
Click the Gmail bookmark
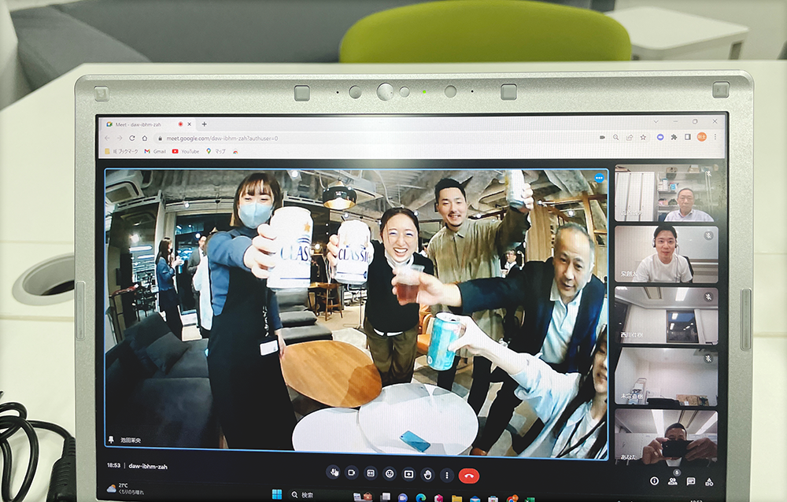coord(155,151)
